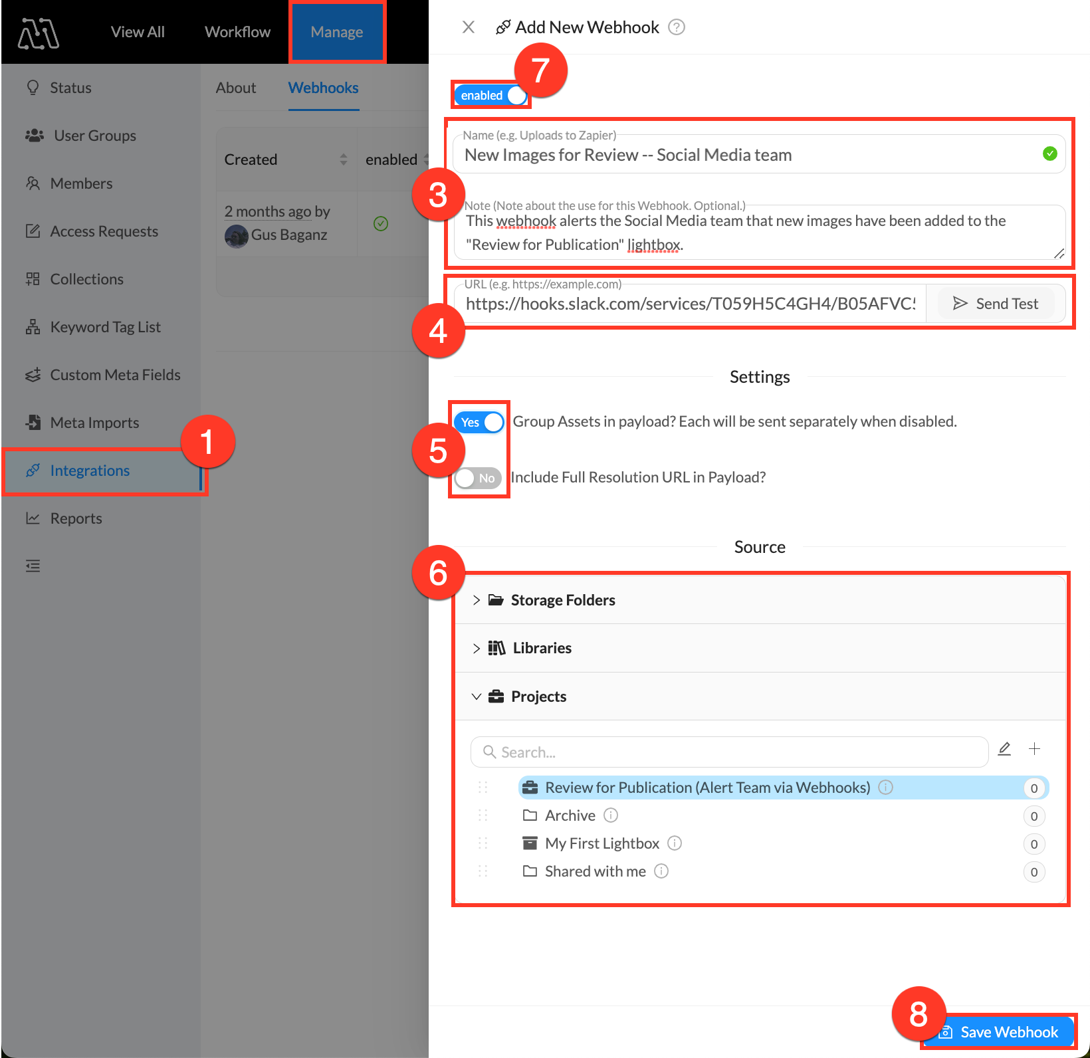Click the help icon beside Add New Webhook
This screenshot has height=1058, width=1090.
click(x=677, y=27)
